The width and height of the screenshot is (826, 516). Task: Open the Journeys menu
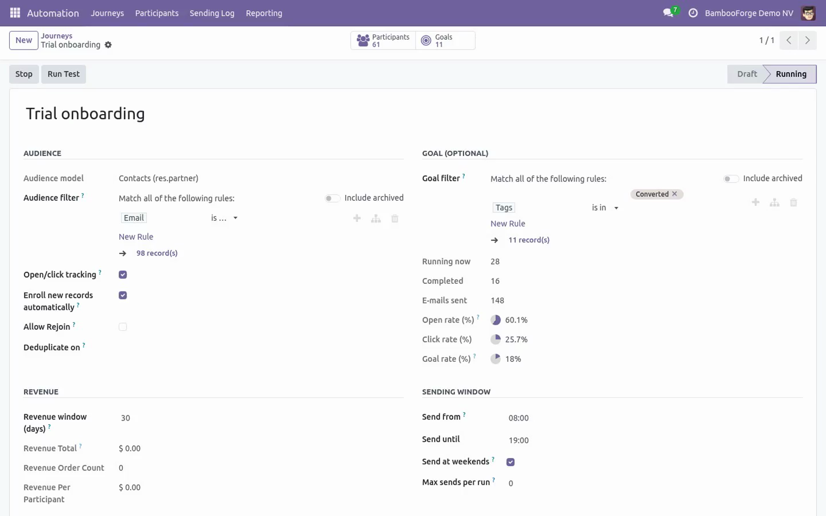tap(107, 13)
